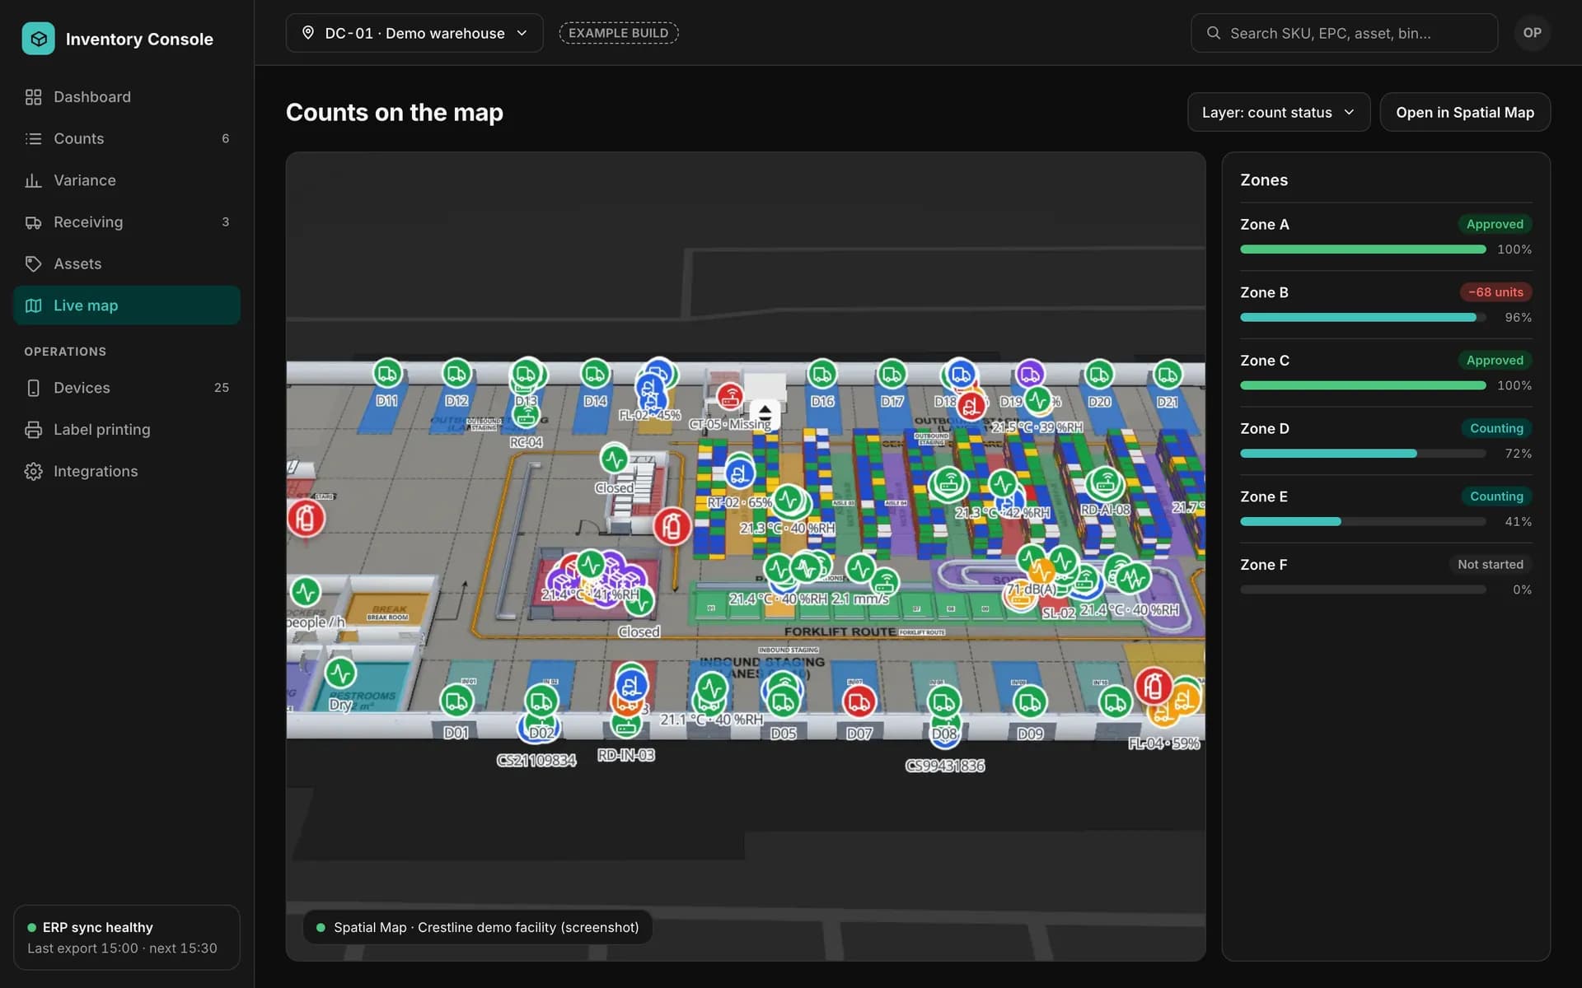Open the Integrations page

(127, 471)
